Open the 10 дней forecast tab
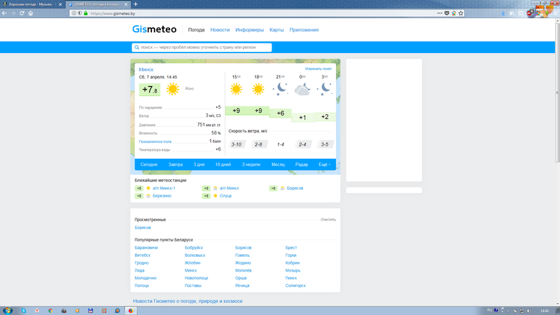Image resolution: width=560 pixels, height=315 pixels. pyautogui.click(x=223, y=164)
